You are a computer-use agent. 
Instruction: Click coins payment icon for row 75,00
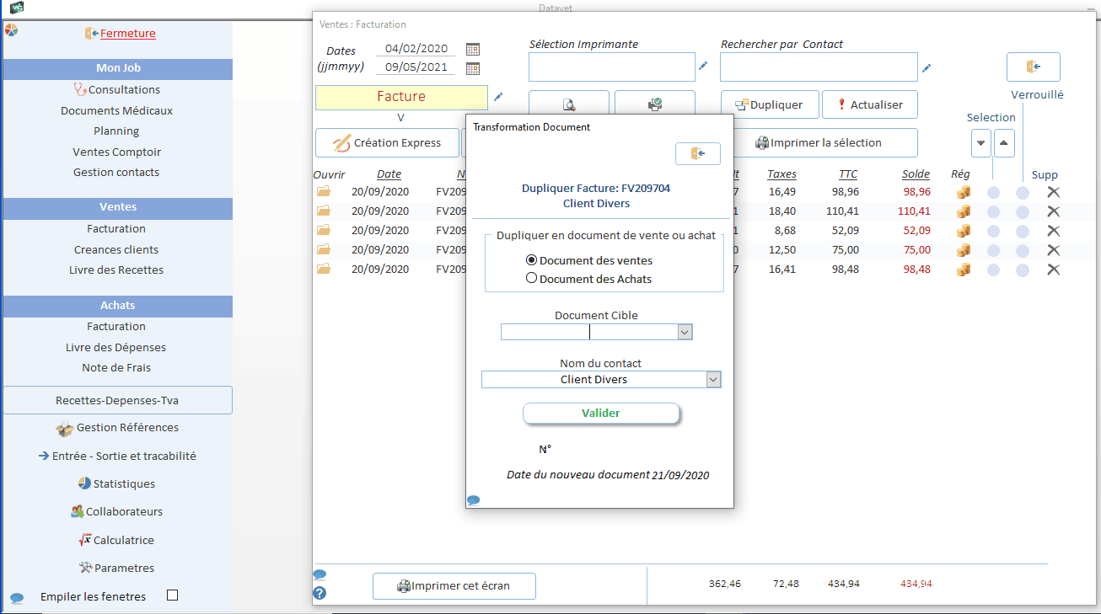tap(964, 250)
